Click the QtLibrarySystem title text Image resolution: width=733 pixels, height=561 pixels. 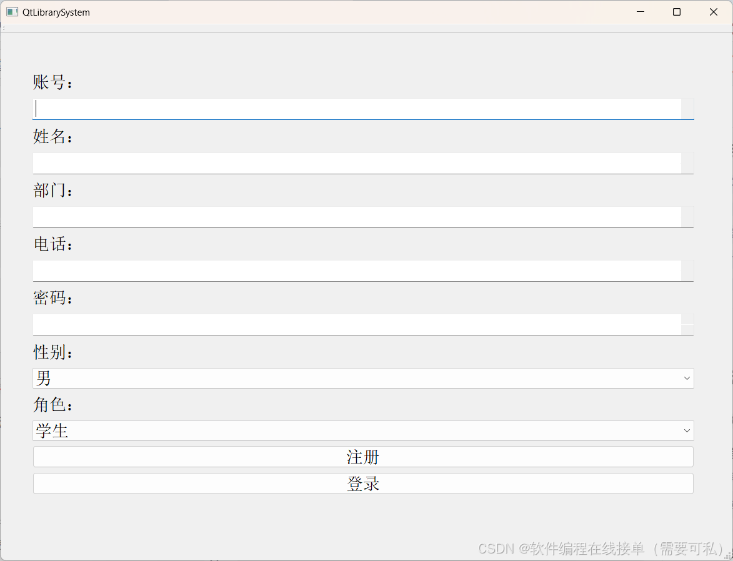pos(56,12)
